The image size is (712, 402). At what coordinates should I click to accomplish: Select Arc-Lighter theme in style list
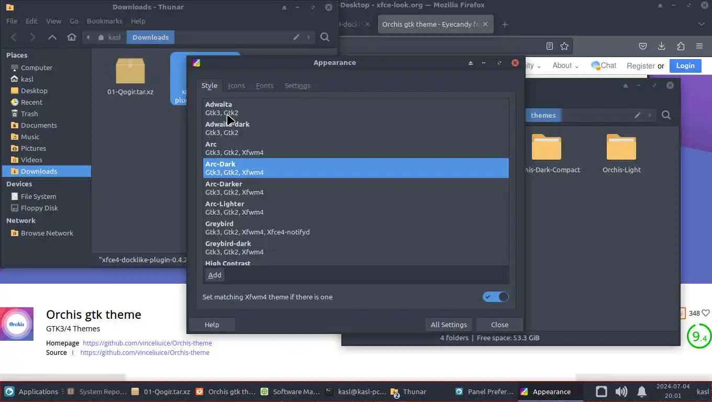click(x=355, y=208)
